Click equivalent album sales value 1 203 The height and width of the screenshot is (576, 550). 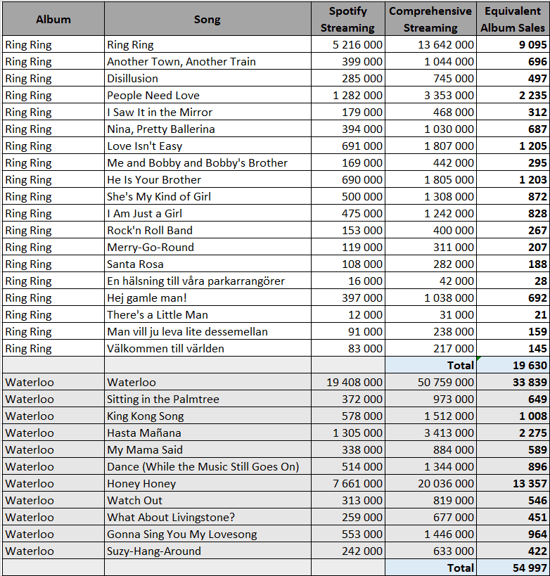pos(513,179)
